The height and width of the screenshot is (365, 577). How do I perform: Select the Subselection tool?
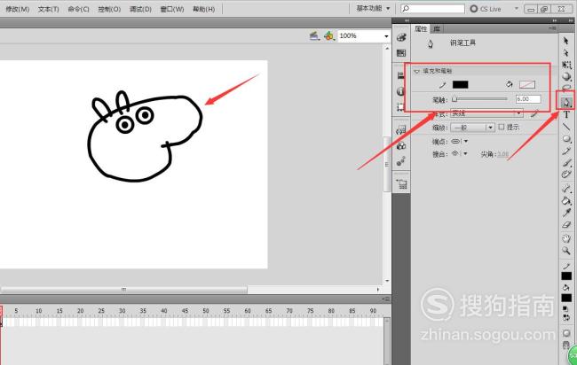coord(566,53)
